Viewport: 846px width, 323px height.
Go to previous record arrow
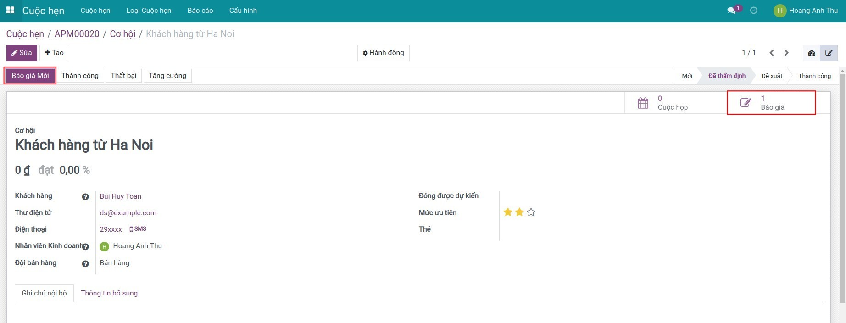(x=772, y=53)
